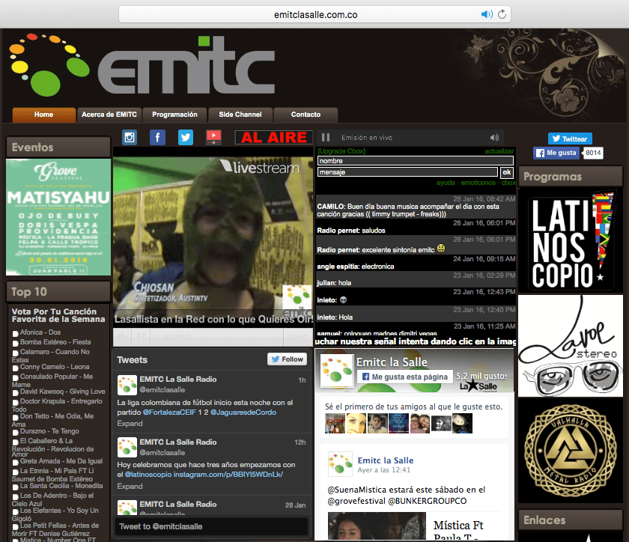Follow EMITC using the Tweets Follow button
The width and height of the screenshot is (629, 542).
(x=288, y=359)
